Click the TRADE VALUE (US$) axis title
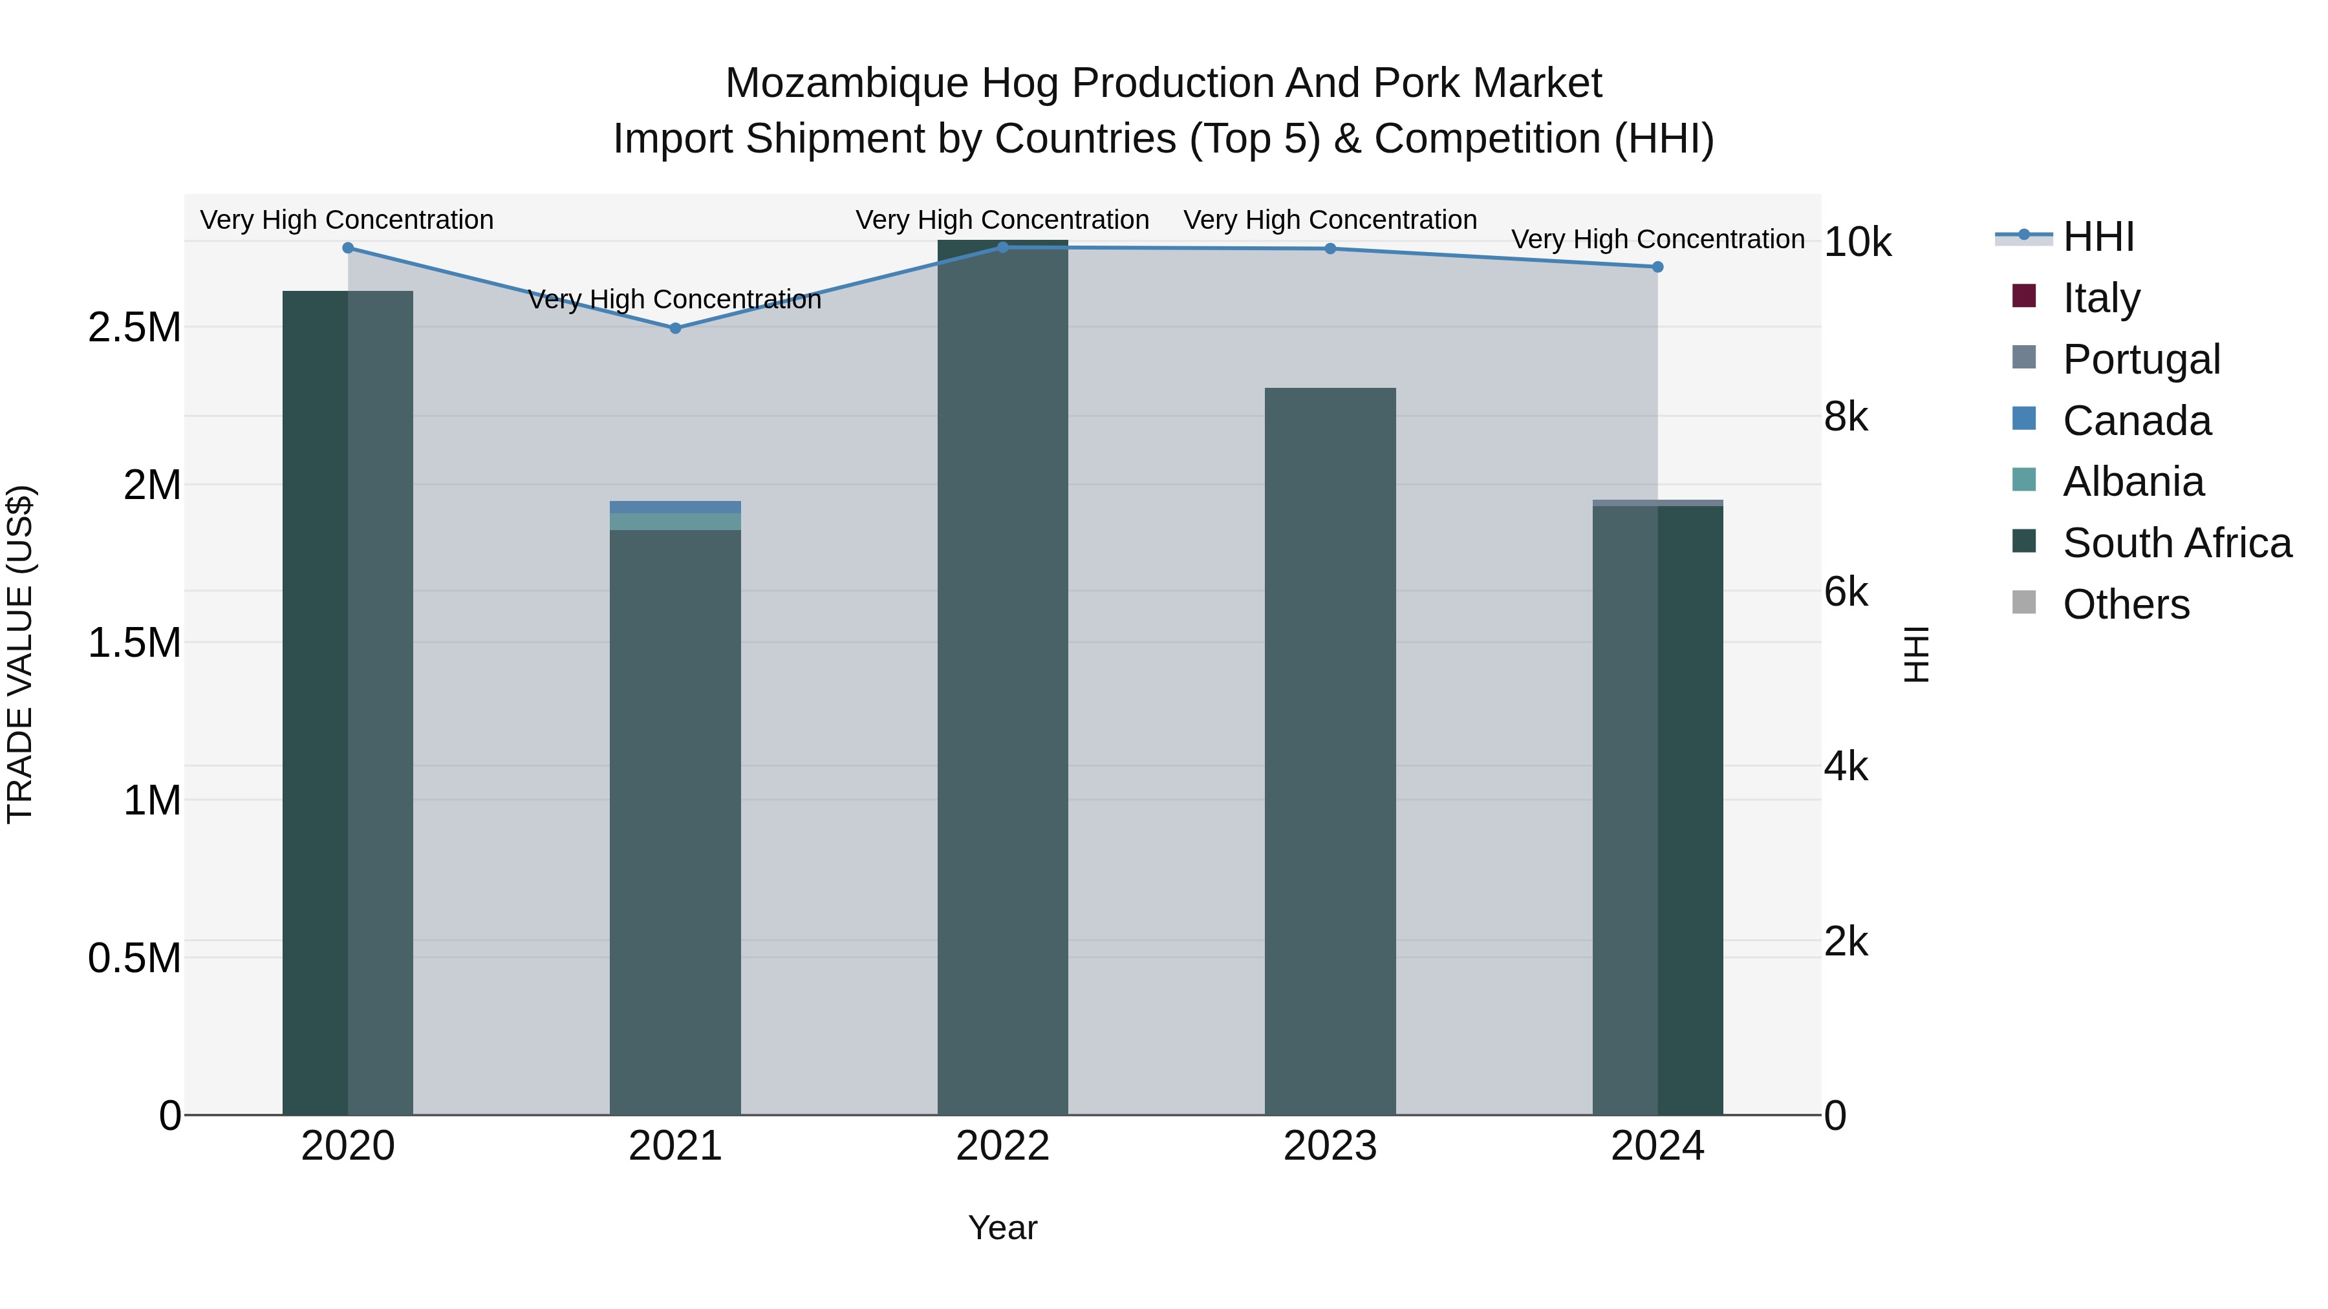 (x=20, y=654)
